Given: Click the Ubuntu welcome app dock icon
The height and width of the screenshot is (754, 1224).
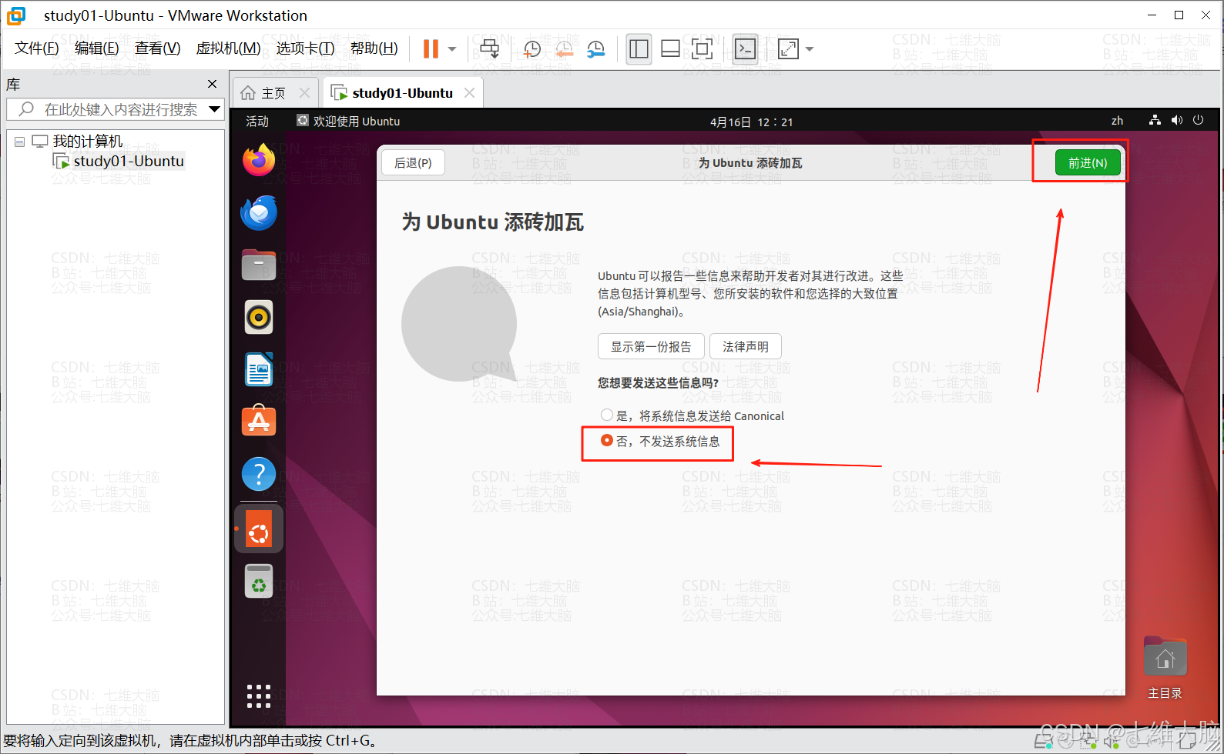Looking at the screenshot, I should 259,529.
